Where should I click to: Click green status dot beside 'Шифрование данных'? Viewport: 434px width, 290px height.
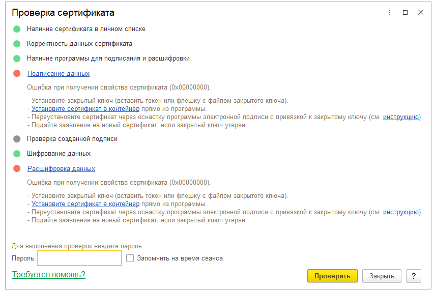tap(17, 154)
